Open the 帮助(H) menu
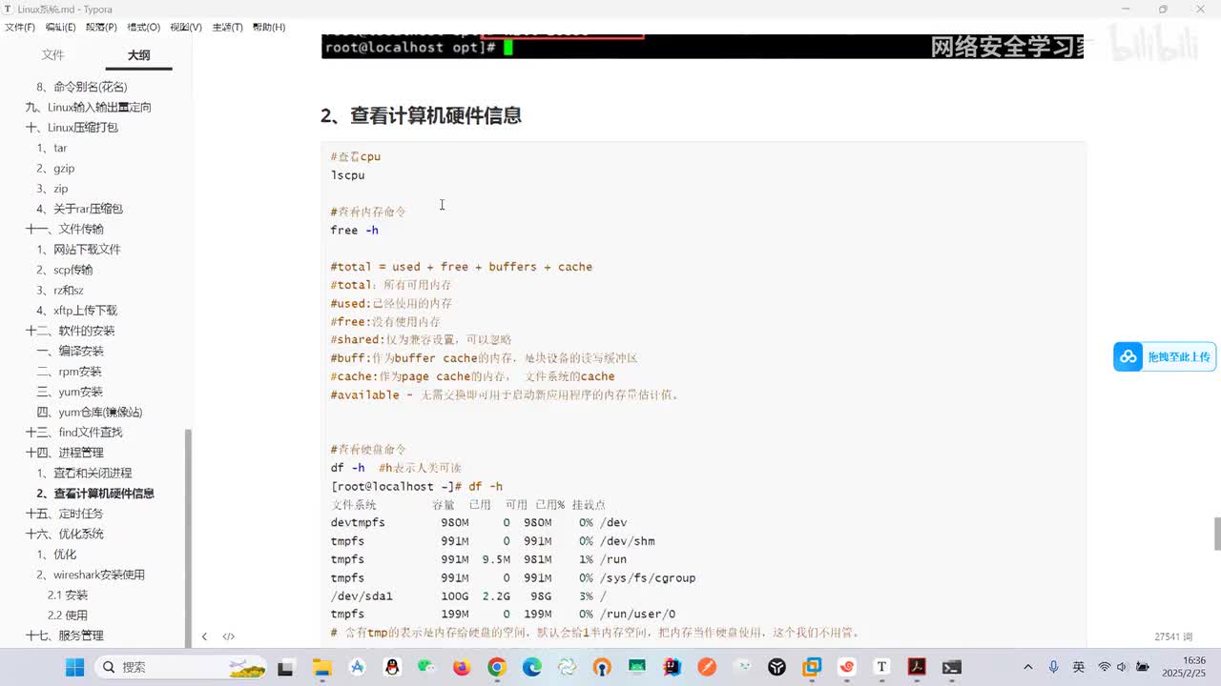The height and width of the screenshot is (686, 1221). click(269, 28)
